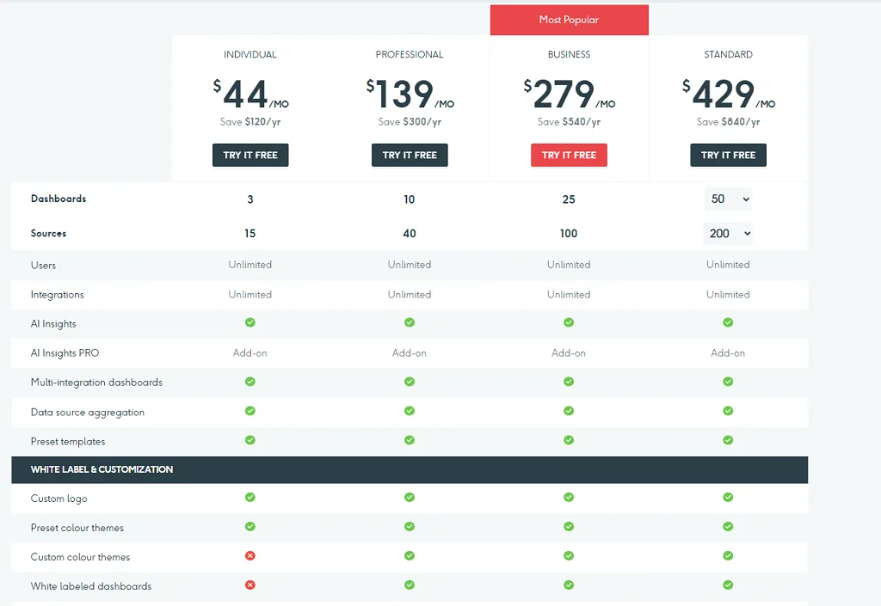Click Try It Free under Standard plan
Screen dimensions: 881x606
[x=728, y=156]
